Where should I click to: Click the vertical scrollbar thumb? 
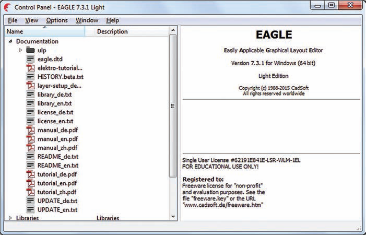pyautogui.click(x=173, y=106)
